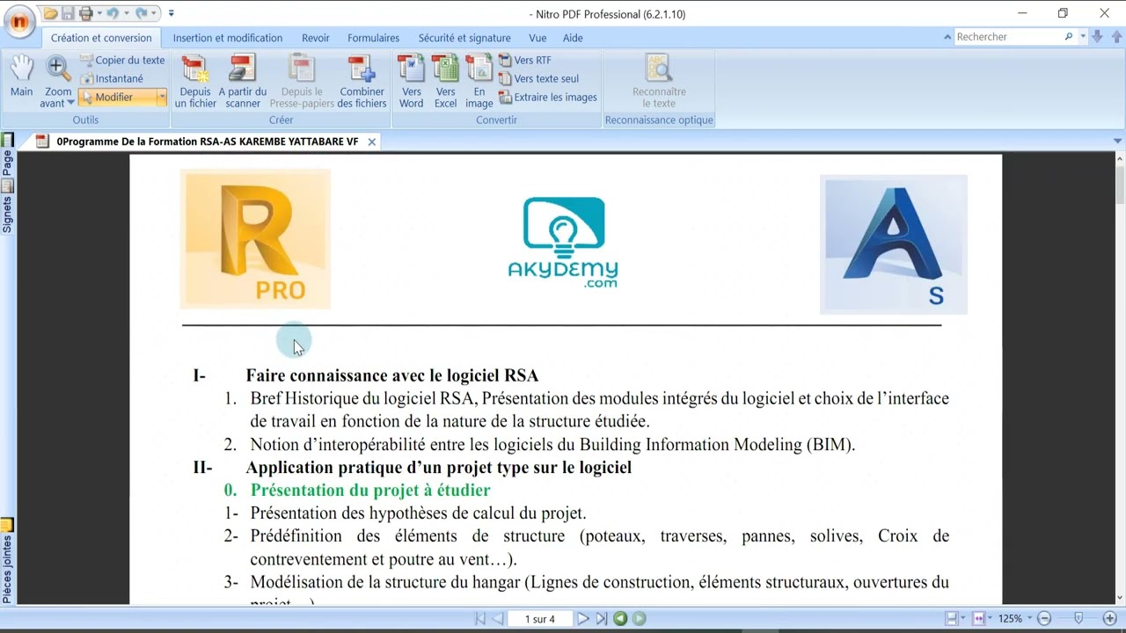Go to last page button
The image size is (1126, 633).
pos(601,619)
